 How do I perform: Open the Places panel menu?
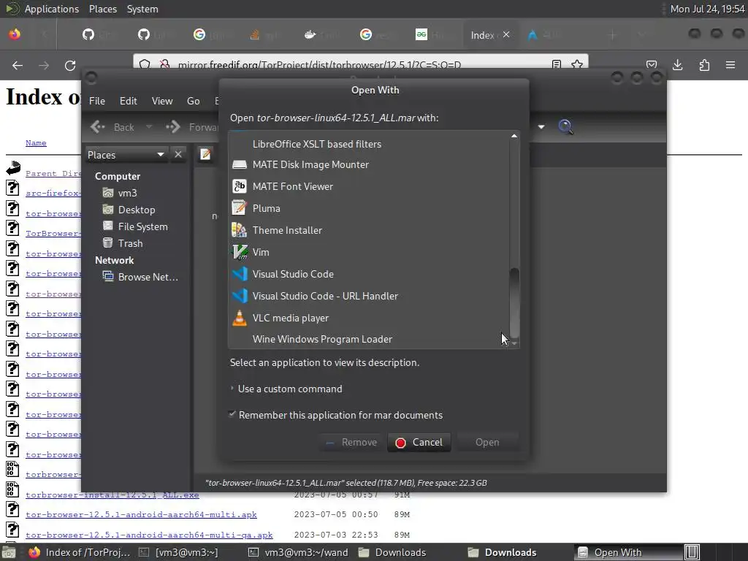102,9
